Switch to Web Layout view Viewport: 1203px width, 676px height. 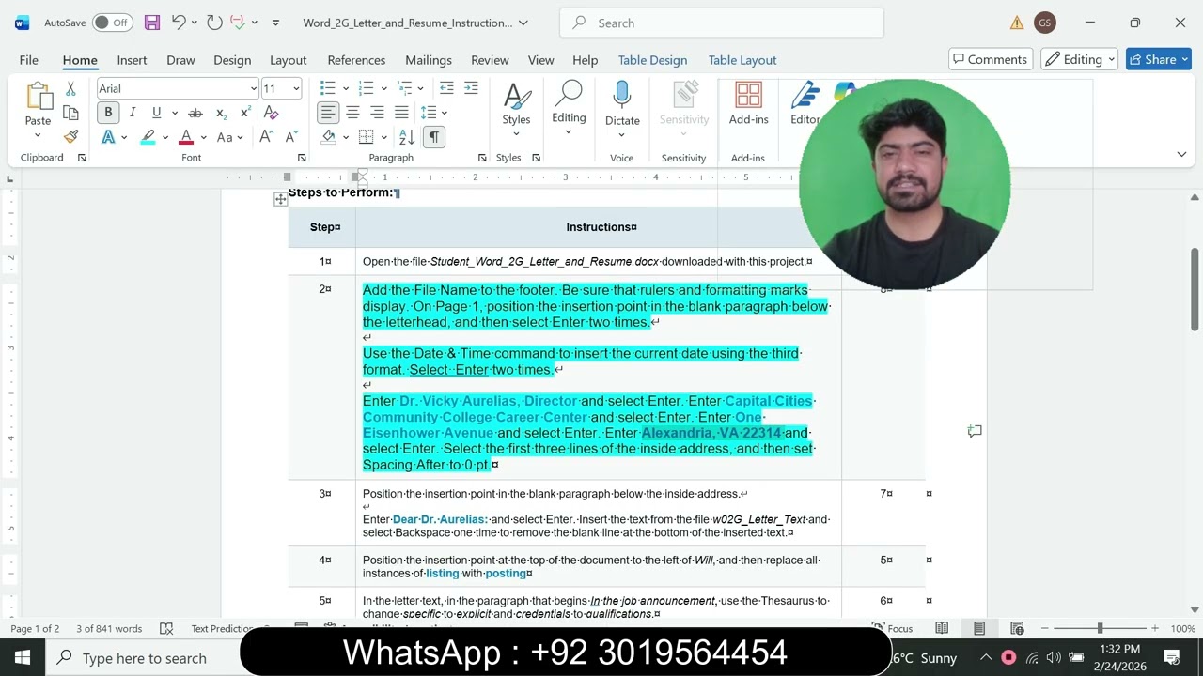point(1017,628)
